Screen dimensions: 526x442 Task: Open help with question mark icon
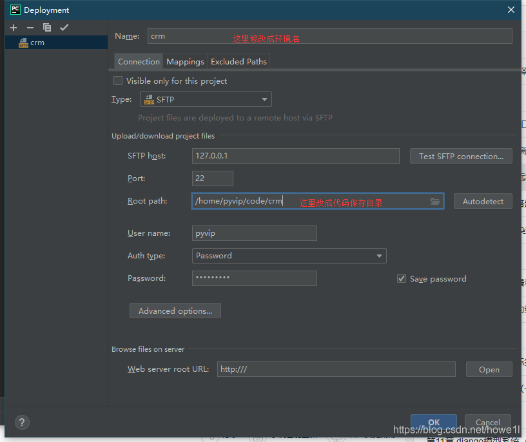coord(22,423)
